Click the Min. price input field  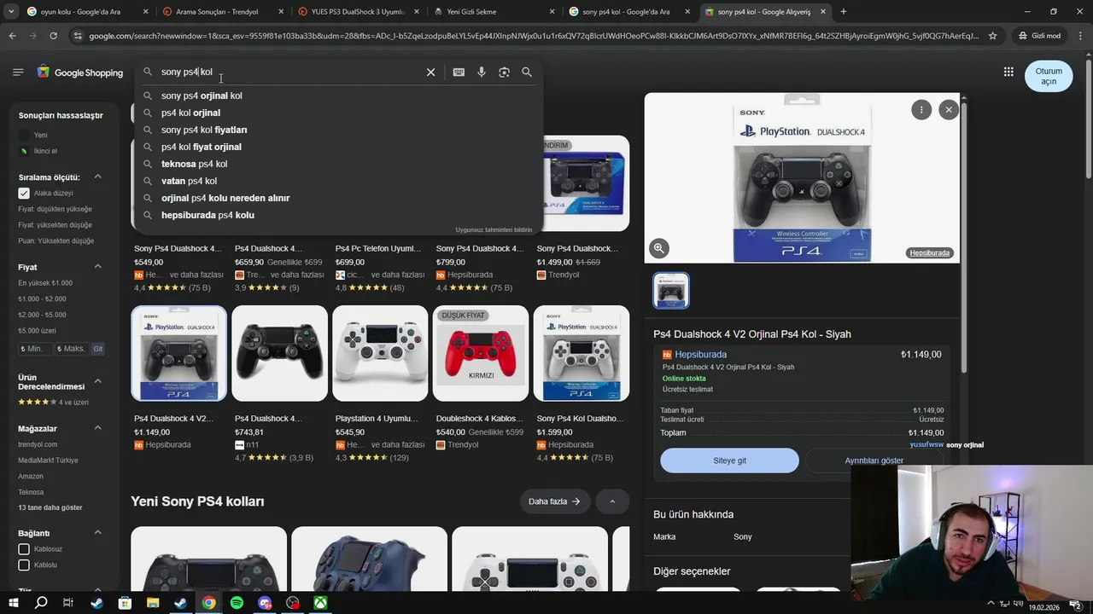click(x=35, y=349)
